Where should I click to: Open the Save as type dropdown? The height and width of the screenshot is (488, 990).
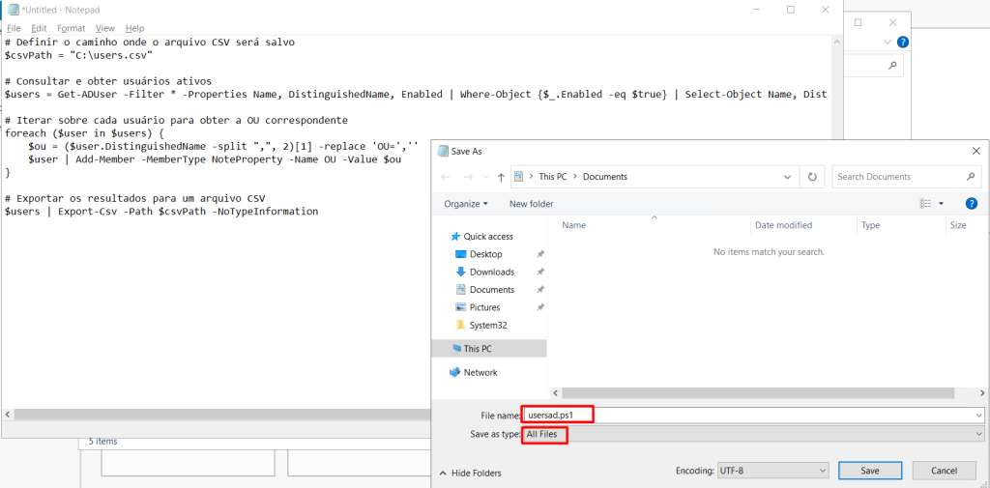752,435
